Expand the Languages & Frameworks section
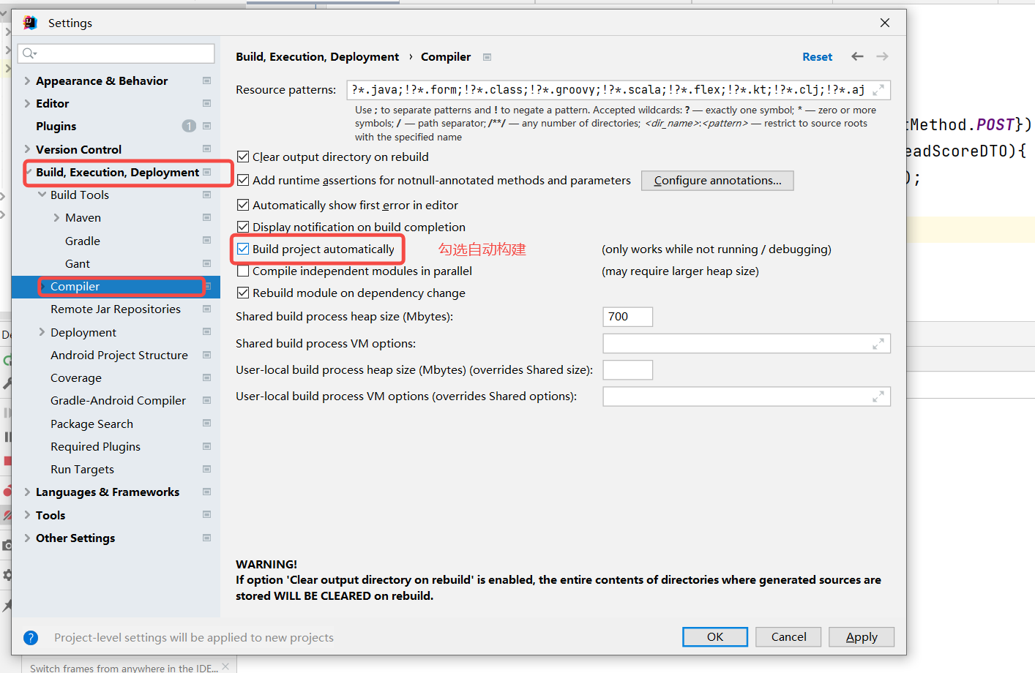 click(27, 492)
